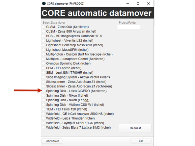This screenshot has height=146, width=195.
Task: Select Slidescanner - Zeiss Axio Scan.Z1 (Schlieren)
Action: (43, 86)
